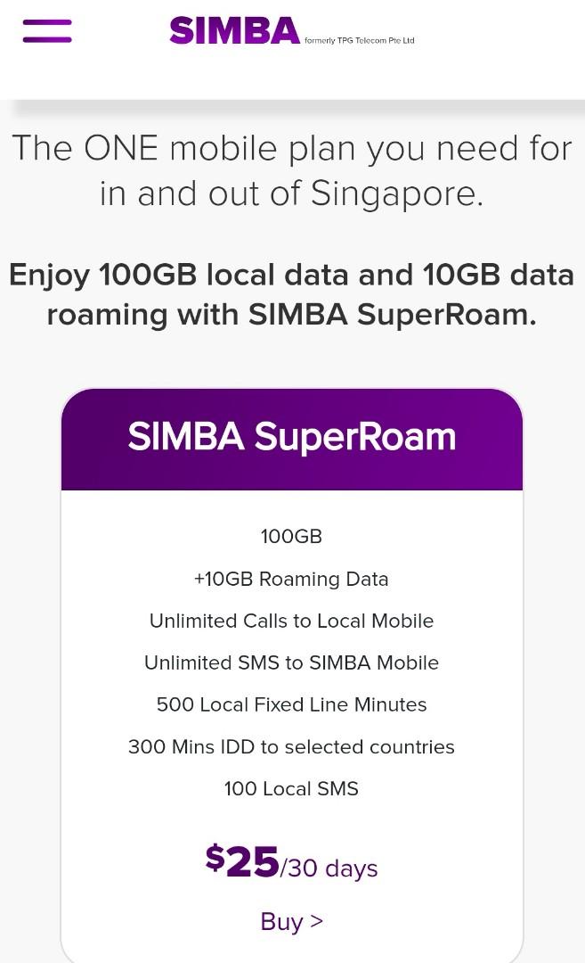Tap the 100GB data line on the card
Viewport: 585px width, 963px height.
coord(291,536)
